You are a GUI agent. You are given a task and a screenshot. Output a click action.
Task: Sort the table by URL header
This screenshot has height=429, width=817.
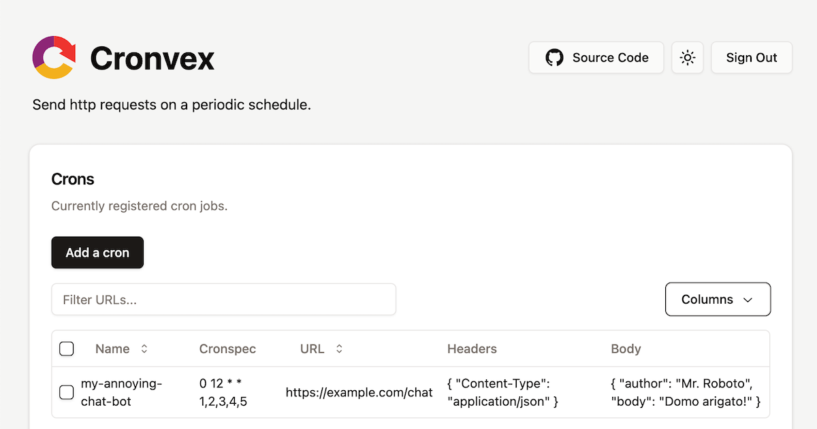[x=313, y=349]
